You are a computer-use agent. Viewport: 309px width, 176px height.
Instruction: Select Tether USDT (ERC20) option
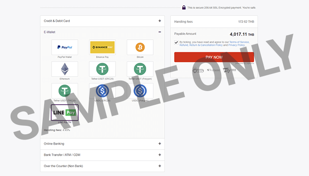tap(102, 69)
